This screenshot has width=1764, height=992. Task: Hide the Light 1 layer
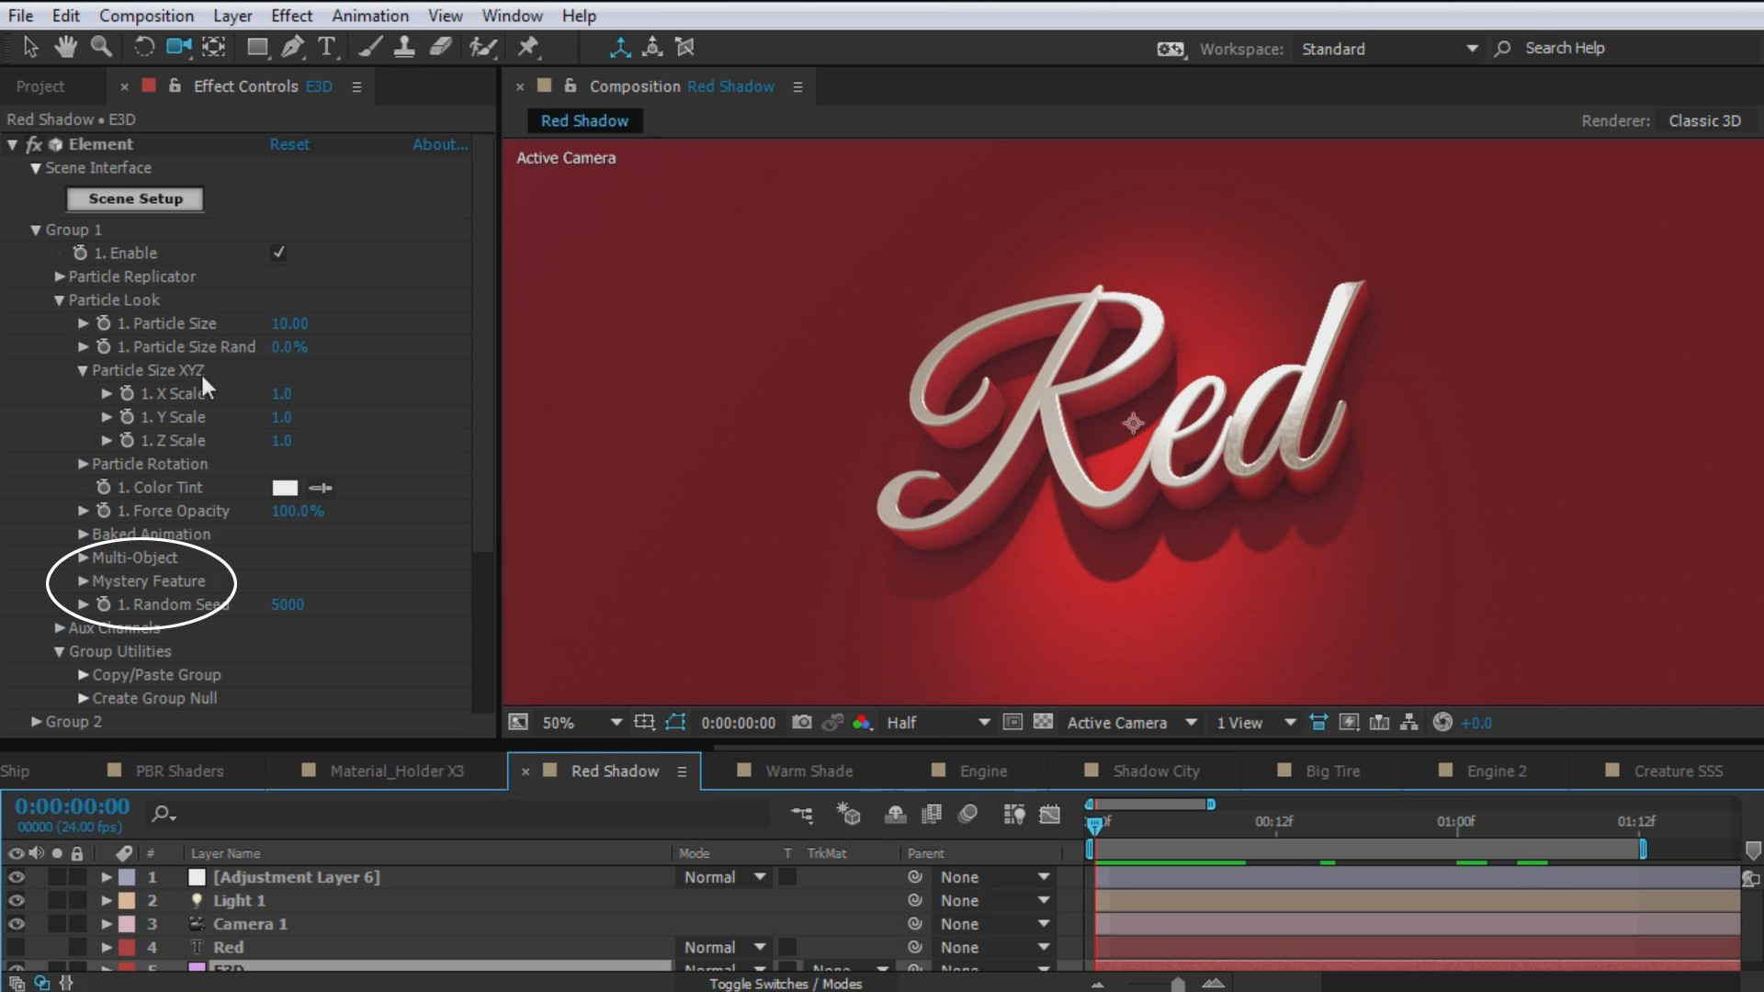[16, 901]
